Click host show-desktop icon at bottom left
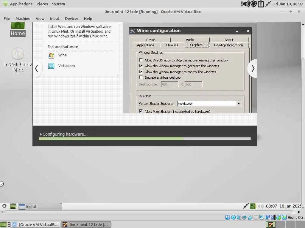Image resolution: width=305 pixels, height=228 pixels. [4, 224]
